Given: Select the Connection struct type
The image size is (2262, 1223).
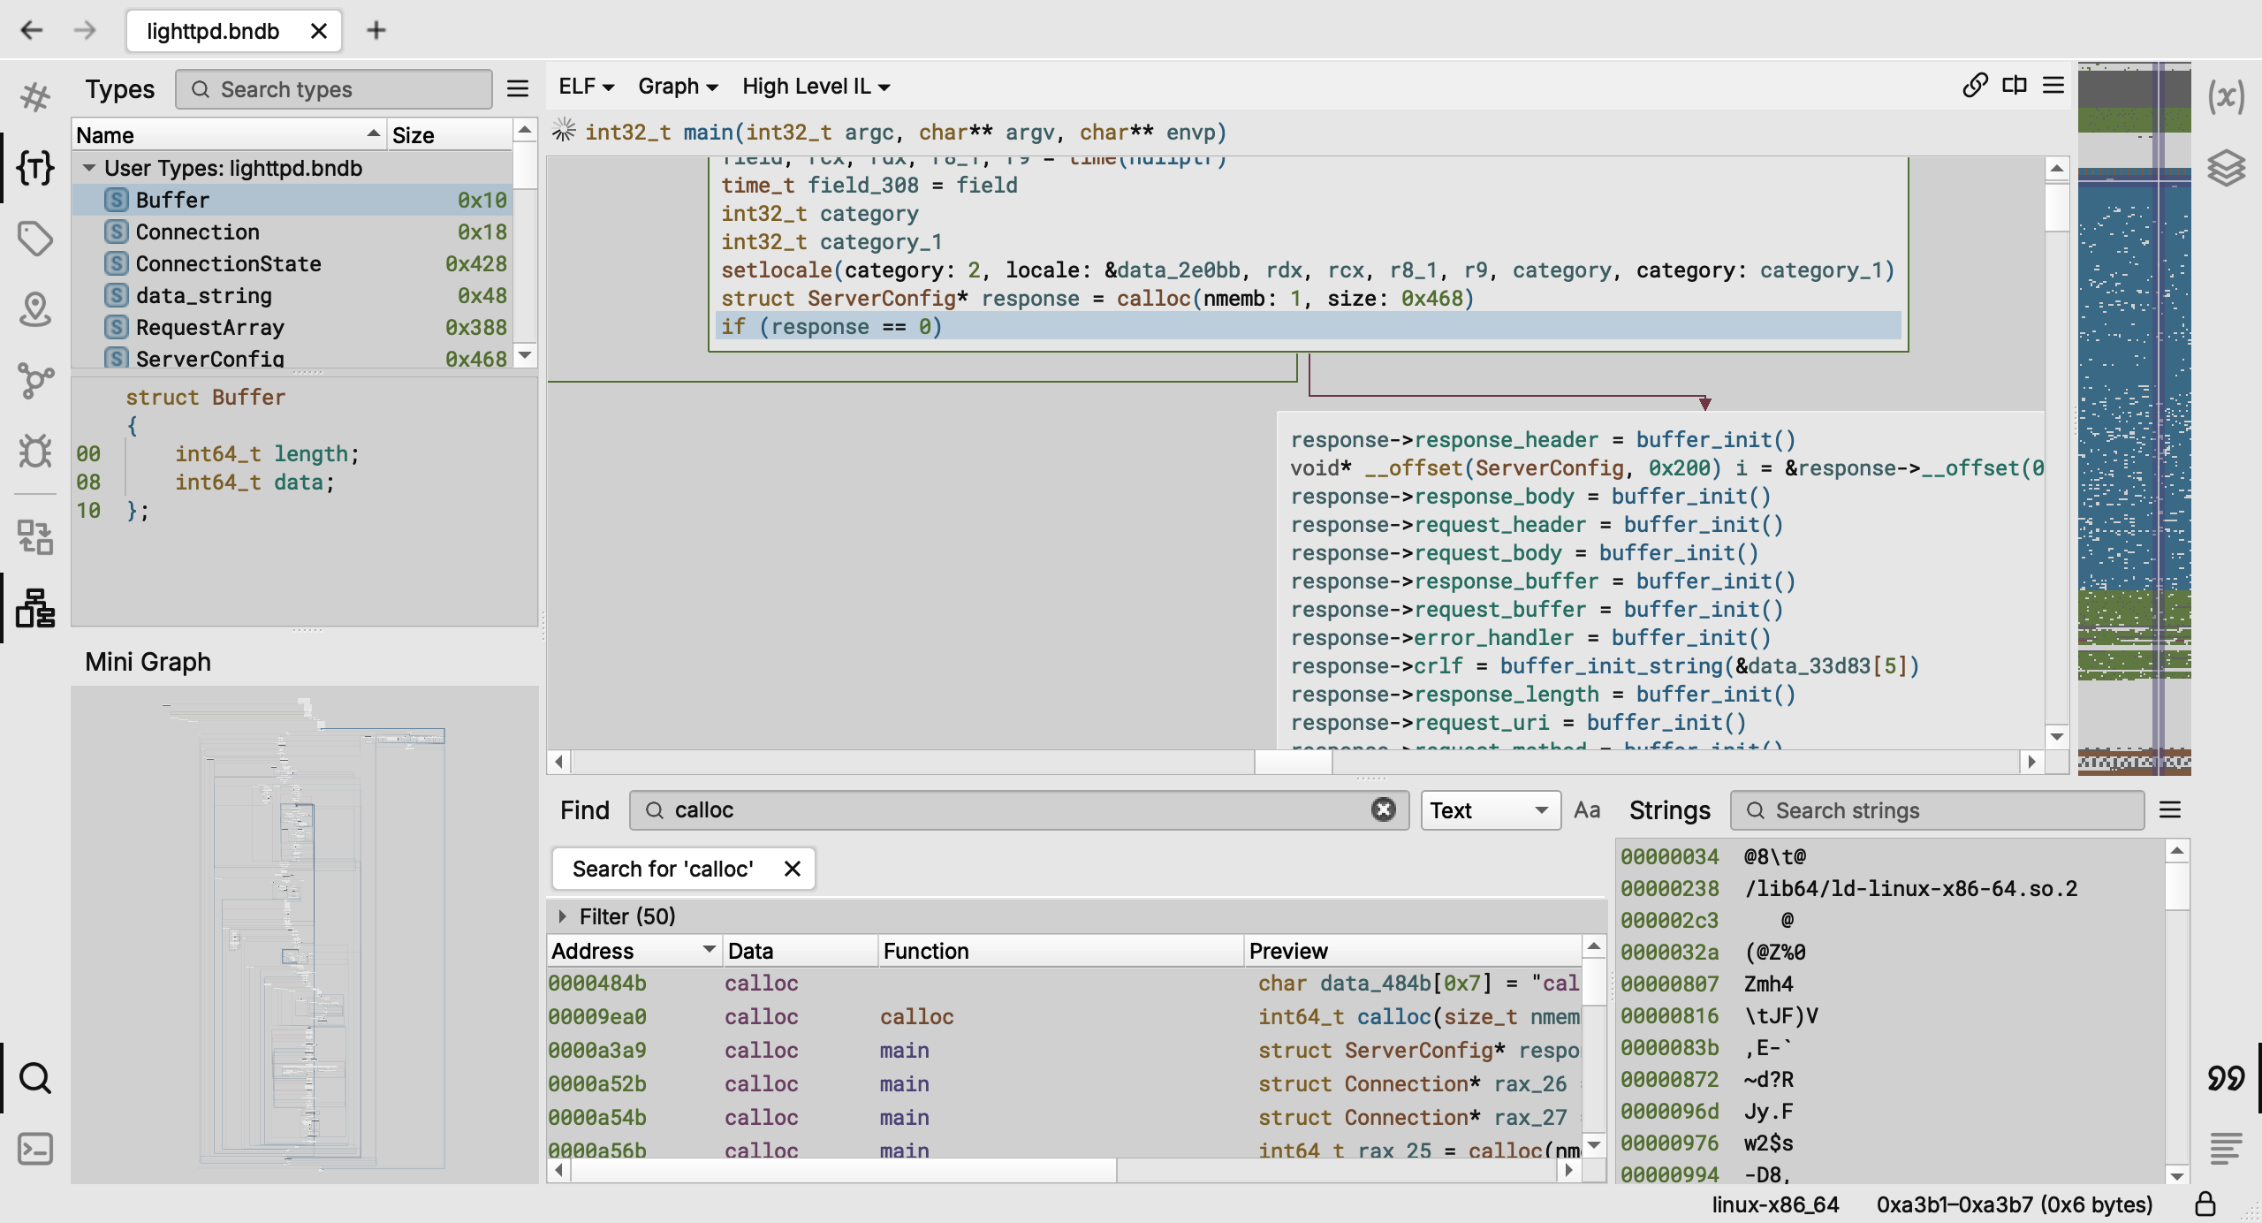Looking at the screenshot, I should pos(198,232).
